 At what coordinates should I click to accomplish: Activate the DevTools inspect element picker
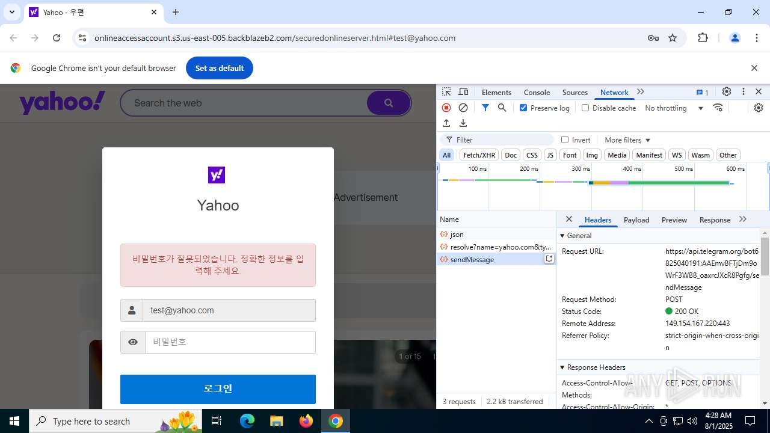[446, 92]
